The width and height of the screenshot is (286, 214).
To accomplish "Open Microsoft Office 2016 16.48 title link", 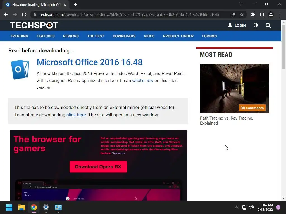I will [x=89, y=62].
